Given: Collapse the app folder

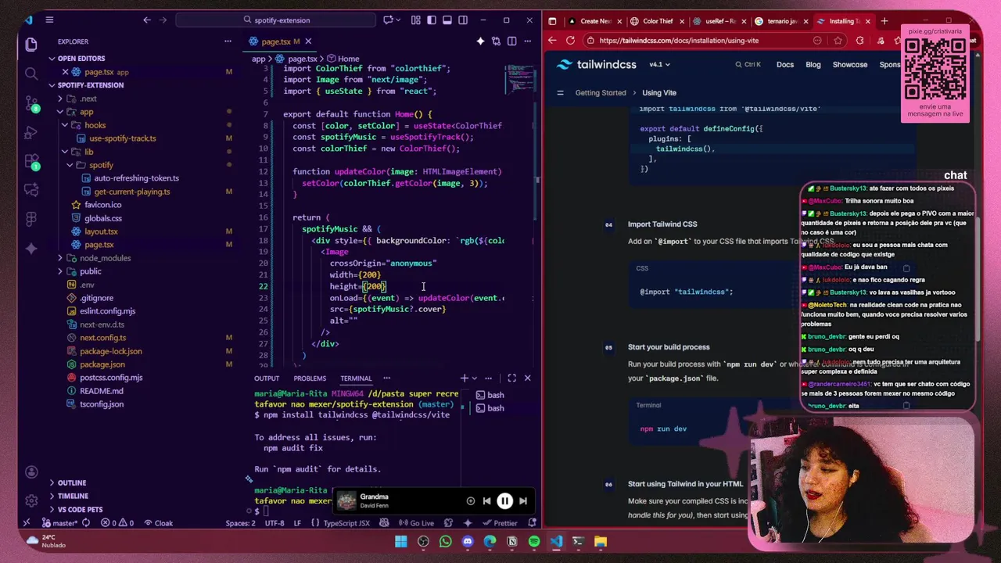Looking at the screenshot, I should (x=86, y=112).
